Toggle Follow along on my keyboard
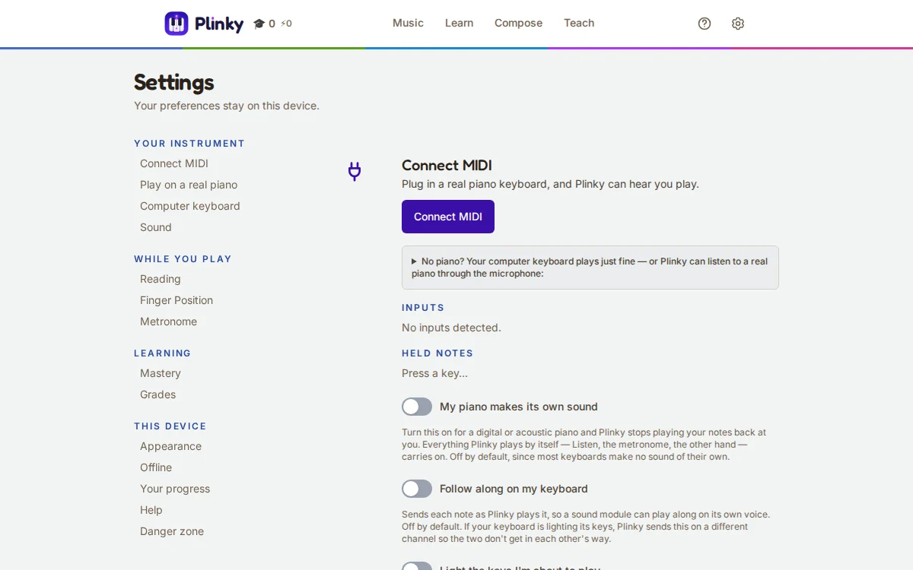913x570 pixels. pyautogui.click(x=417, y=489)
